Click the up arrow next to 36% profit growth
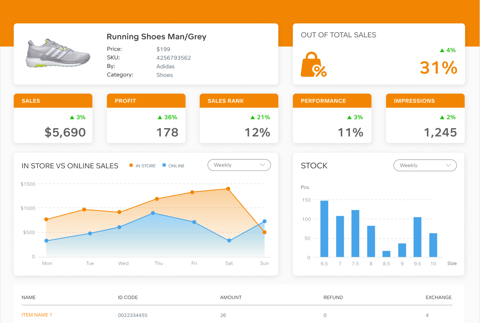 (160, 117)
